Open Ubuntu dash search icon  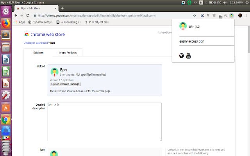click(6, 11)
